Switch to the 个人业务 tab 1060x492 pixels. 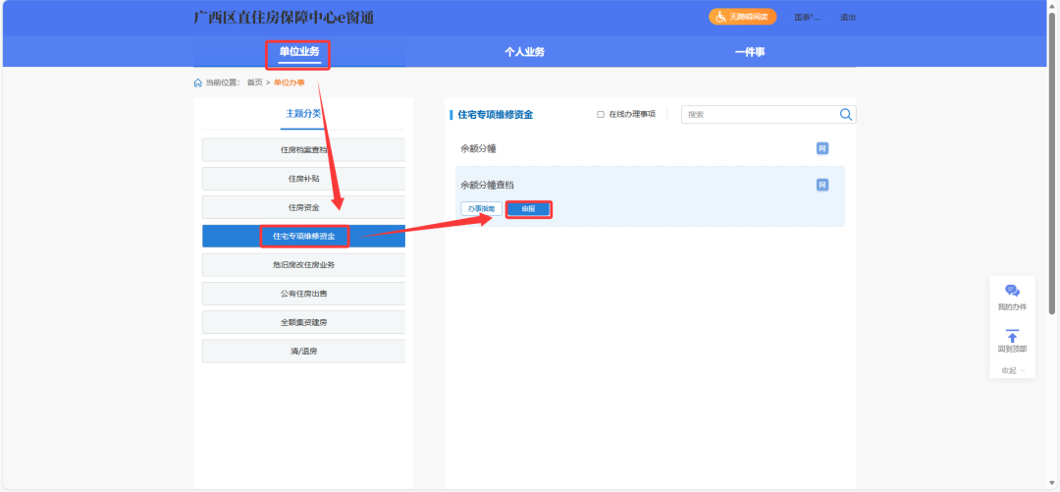(x=524, y=52)
